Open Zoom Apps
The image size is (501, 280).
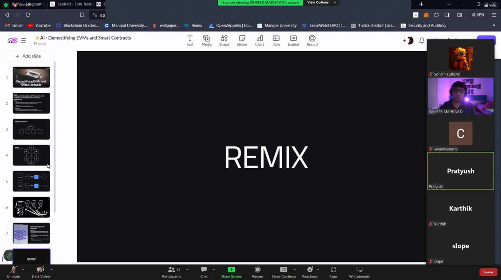[x=333, y=272]
